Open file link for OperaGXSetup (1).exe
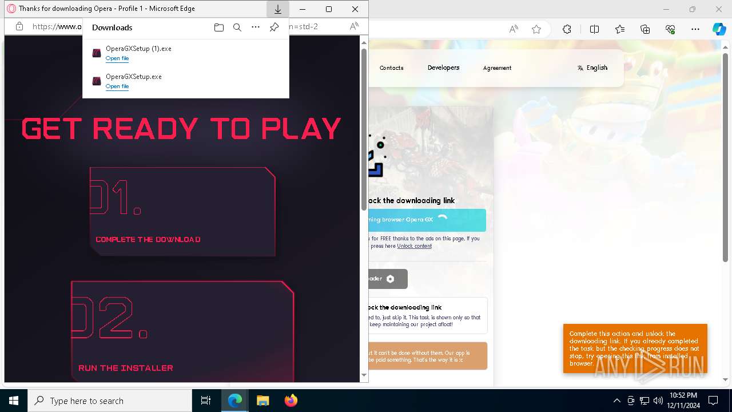The image size is (732, 412). [x=117, y=58]
